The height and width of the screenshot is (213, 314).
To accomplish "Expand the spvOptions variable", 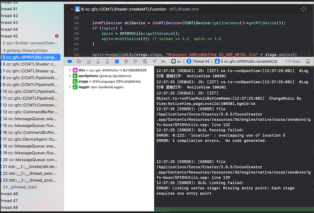I will coord(70,76).
